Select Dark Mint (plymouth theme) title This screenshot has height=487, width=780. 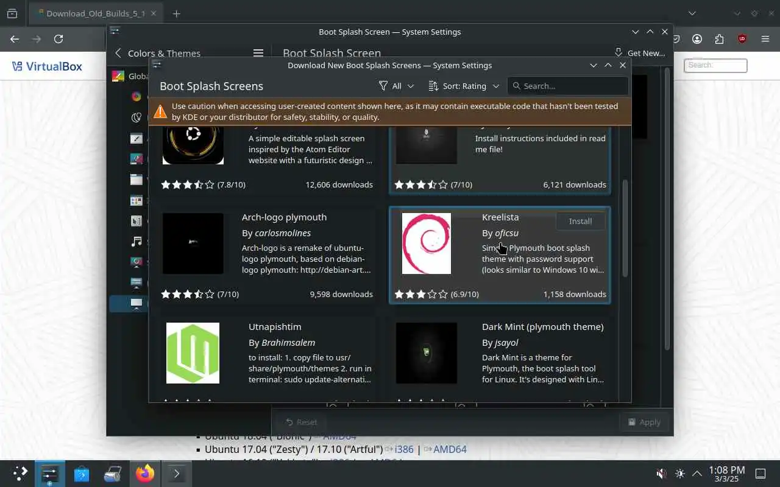coord(543,327)
